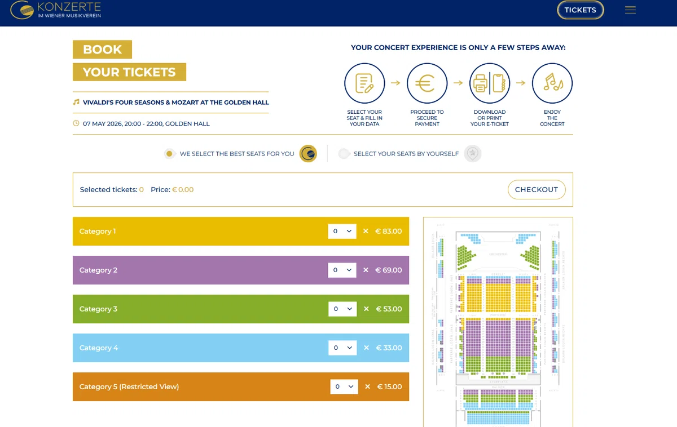Click the select-seat-and-fill-data step icon
Image resolution: width=677 pixels, height=427 pixels.
[x=364, y=83]
